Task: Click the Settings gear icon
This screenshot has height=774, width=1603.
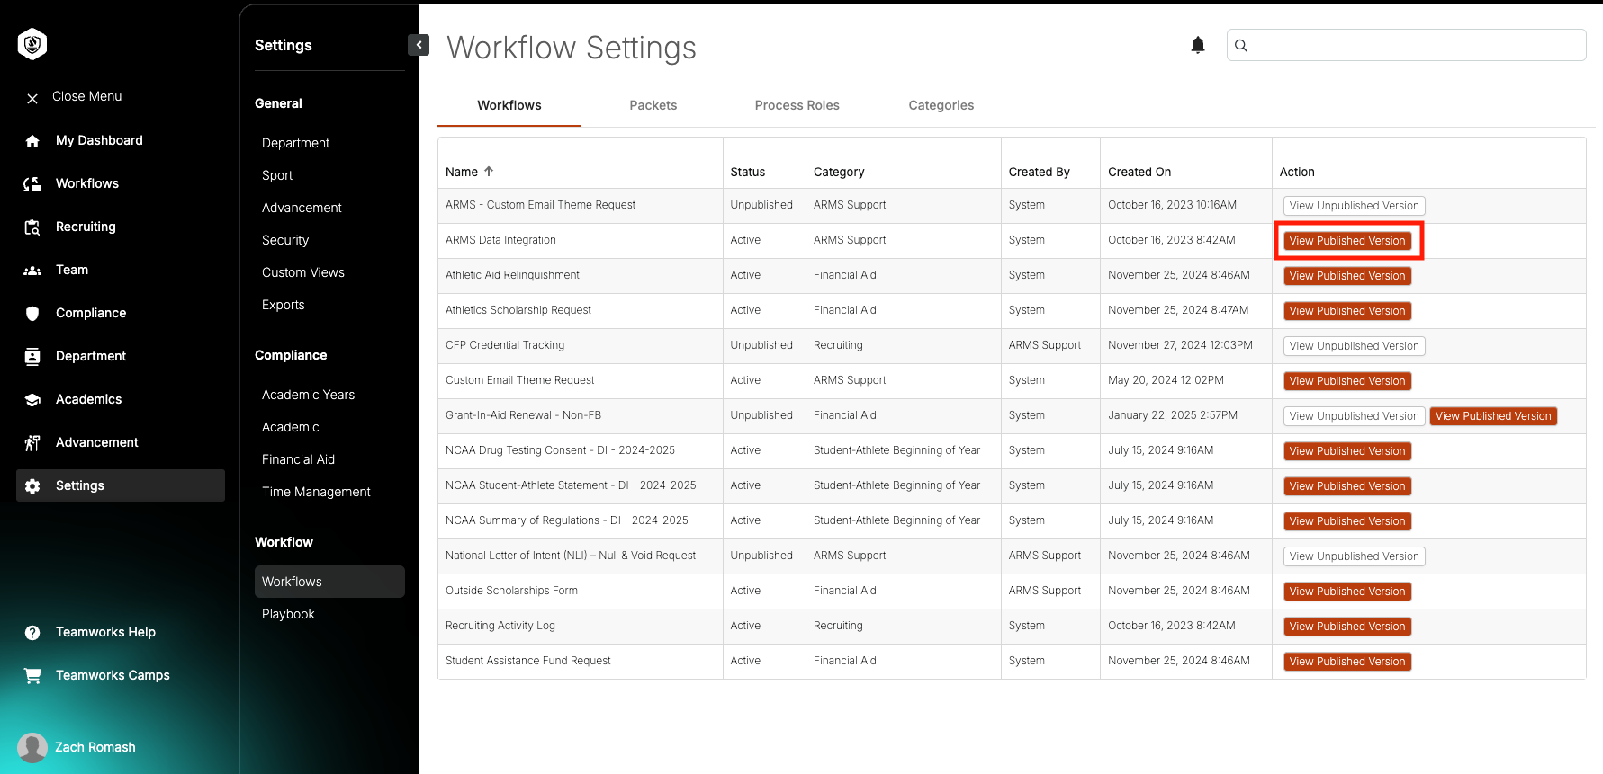Action: click(32, 486)
